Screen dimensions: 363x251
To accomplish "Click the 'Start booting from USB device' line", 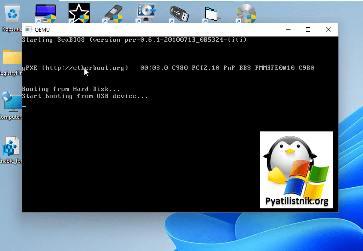I will tap(84, 96).
